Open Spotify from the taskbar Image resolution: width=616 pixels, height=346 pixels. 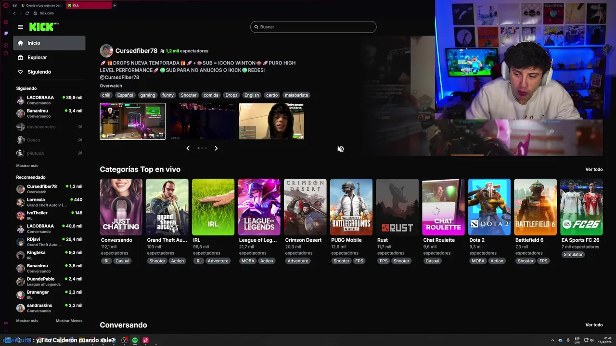[x=135, y=340]
